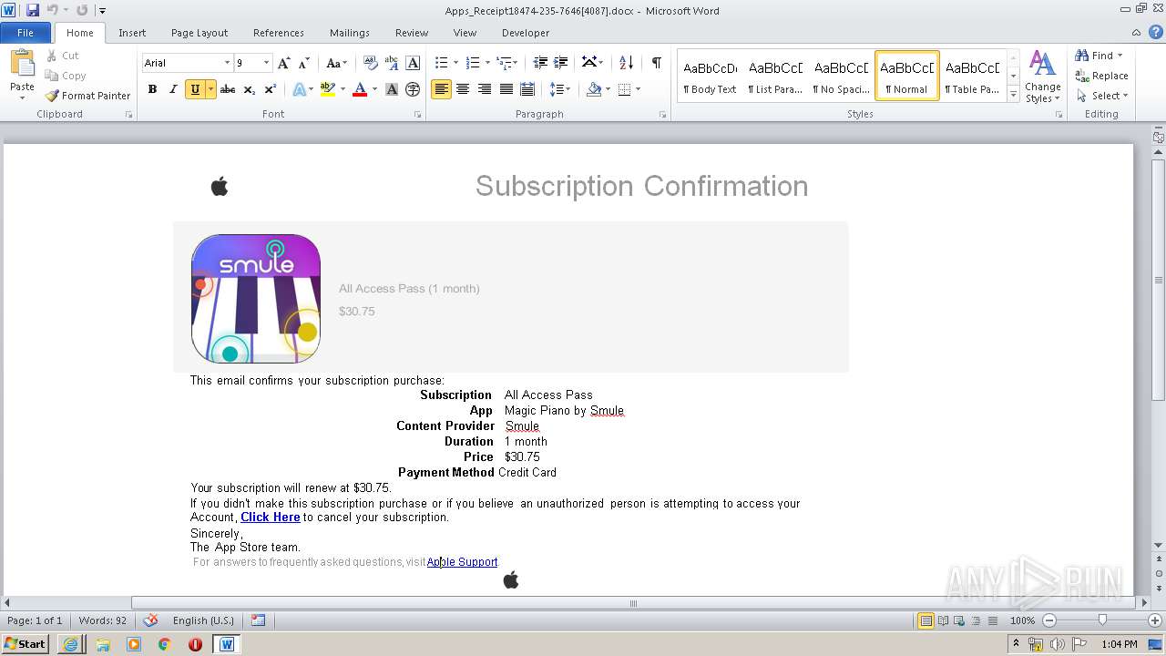Click the proofing errors status bar icon
This screenshot has width=1166, height=656.
pyautogui.click(x=150, y=620)
